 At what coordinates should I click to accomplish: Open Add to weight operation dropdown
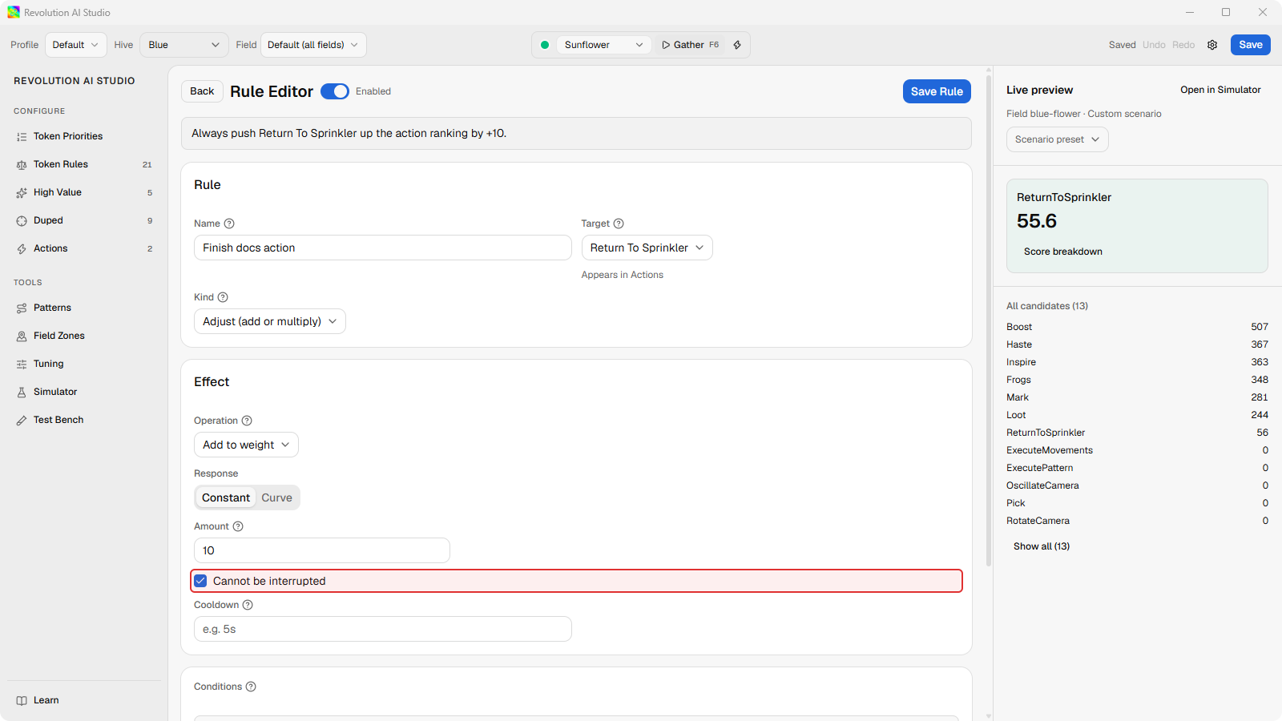(x=246, y=445)
